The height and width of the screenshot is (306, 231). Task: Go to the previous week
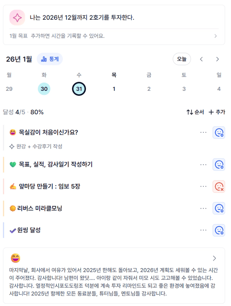pos(201,59)
